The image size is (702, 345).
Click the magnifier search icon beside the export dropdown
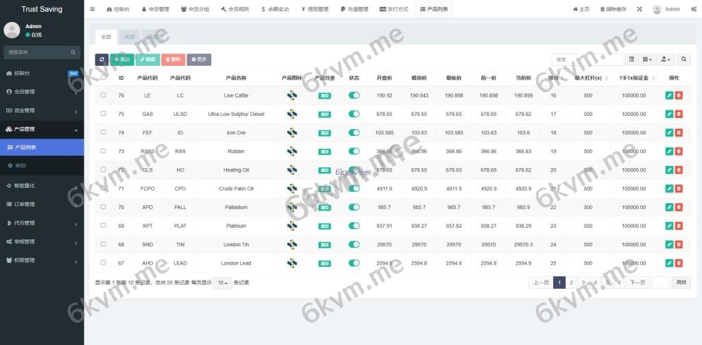[x=683, y=60]
